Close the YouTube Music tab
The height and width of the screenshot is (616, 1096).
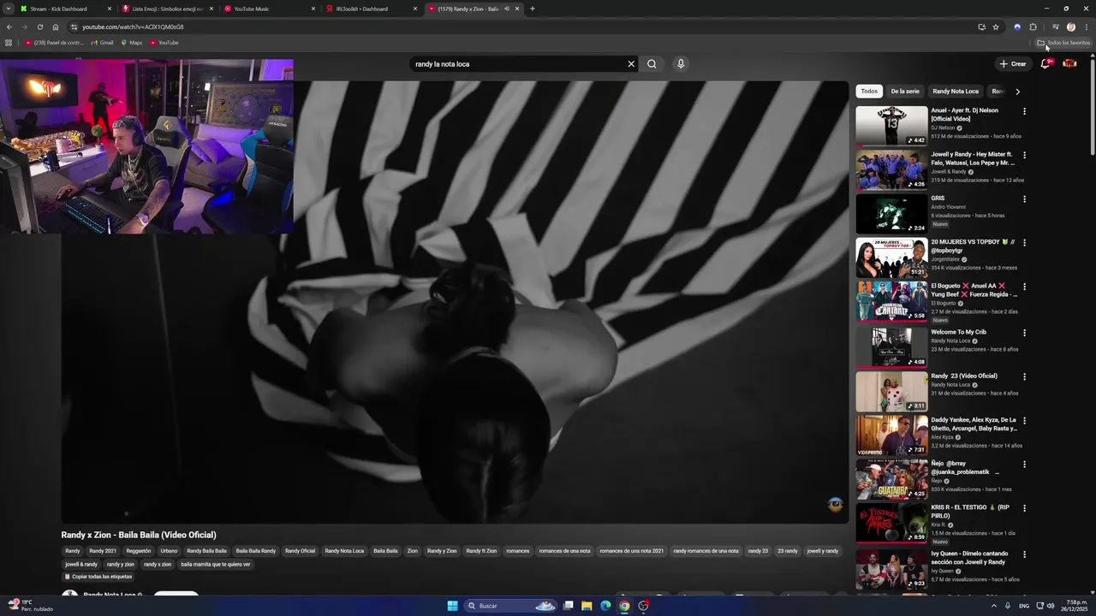(313, 9)
